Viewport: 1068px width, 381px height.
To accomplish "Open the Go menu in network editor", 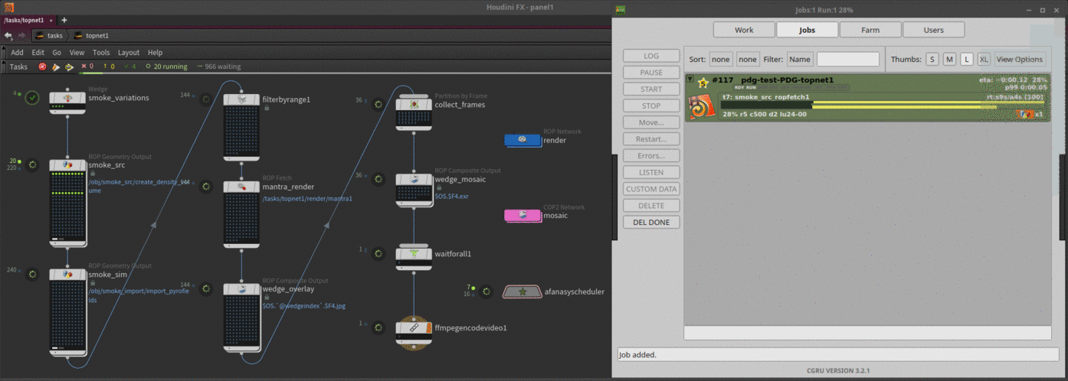I will tap(57, 53).
